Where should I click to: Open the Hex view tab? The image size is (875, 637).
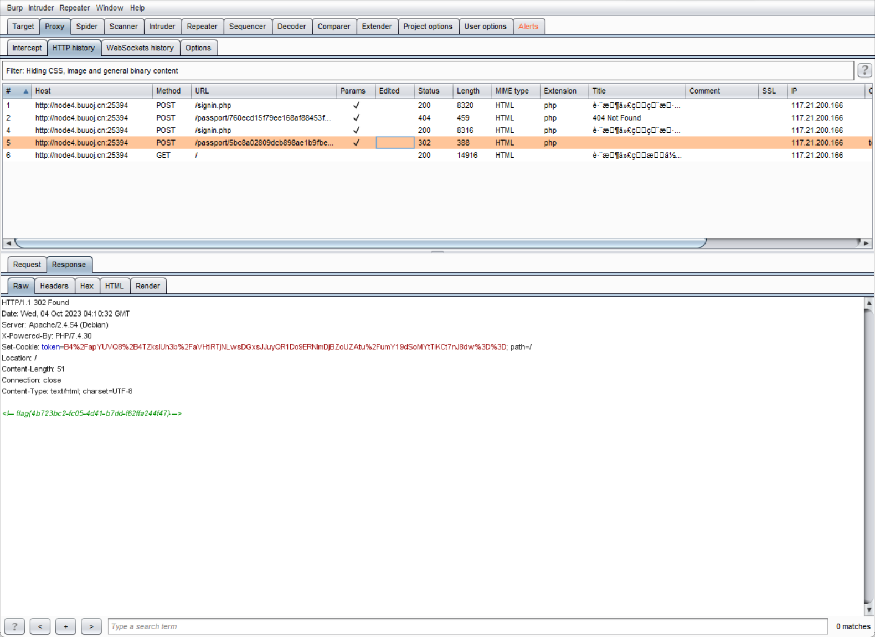click(x=87, y=286)
